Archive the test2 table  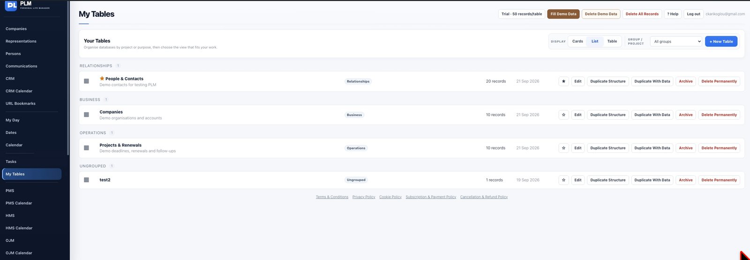click(686, 180)
